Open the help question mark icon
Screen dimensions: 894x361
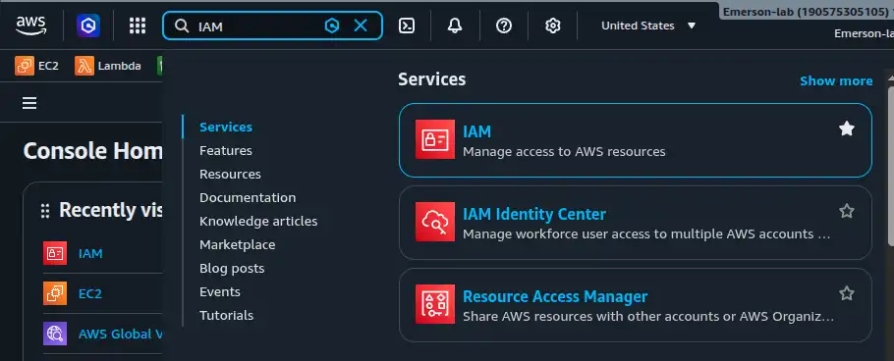(x=503, y=26)
